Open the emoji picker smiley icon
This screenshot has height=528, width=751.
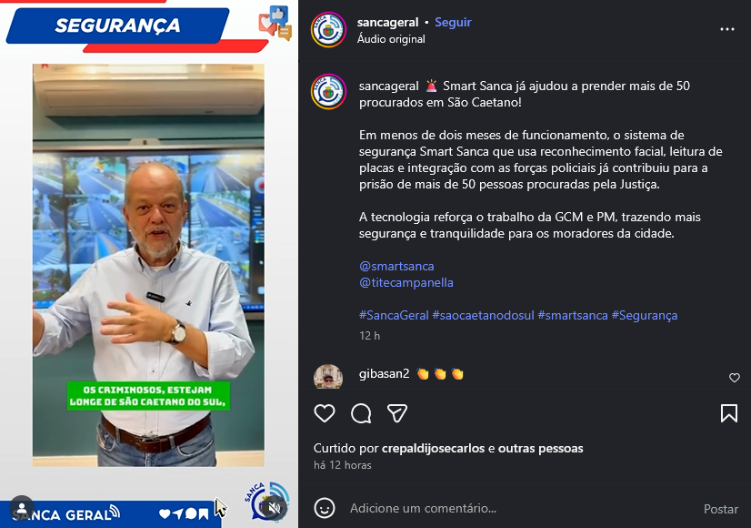coord(325,508)
